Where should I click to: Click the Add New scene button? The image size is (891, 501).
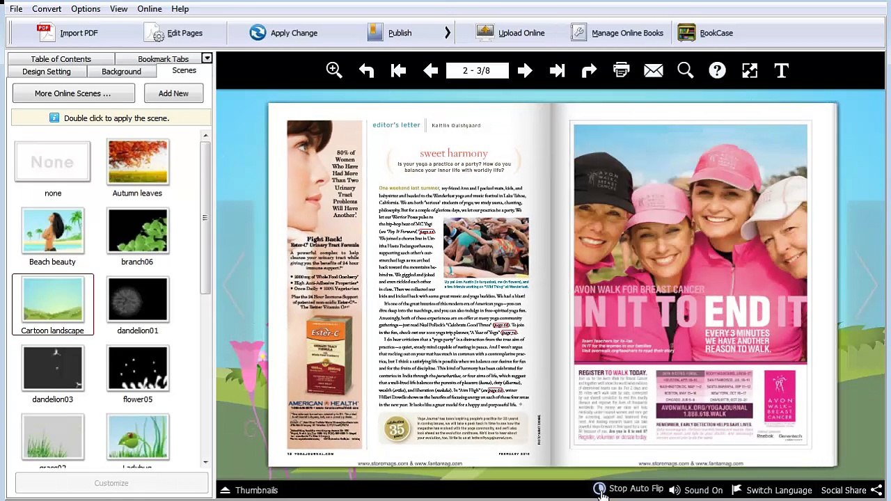point(173,93)
